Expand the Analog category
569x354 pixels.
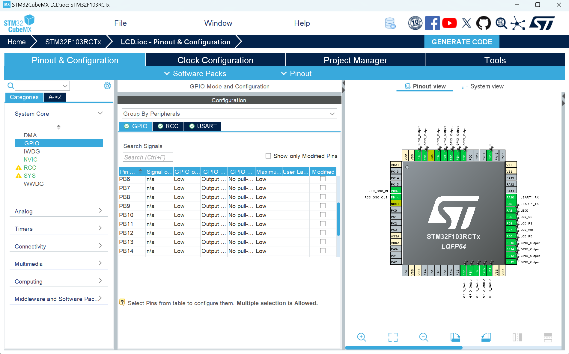pos(59,211)
